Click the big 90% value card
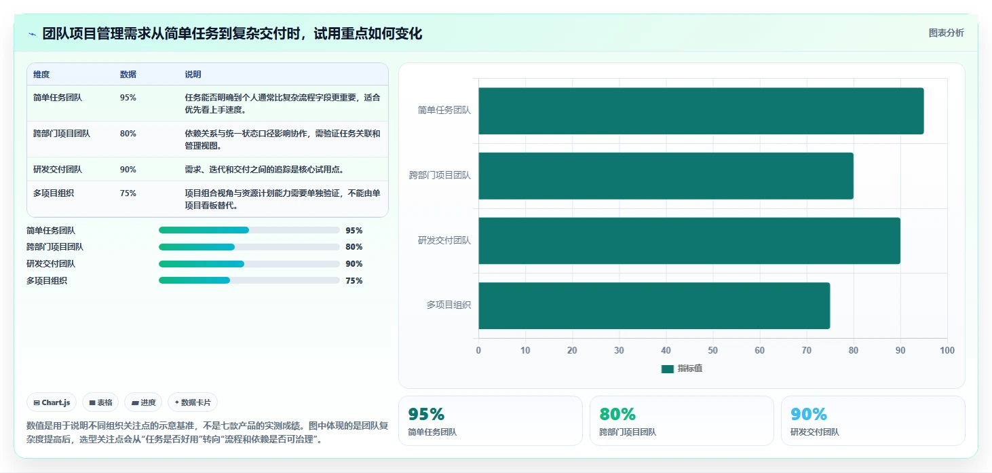The image size is (992, 473). click(873, 421)
